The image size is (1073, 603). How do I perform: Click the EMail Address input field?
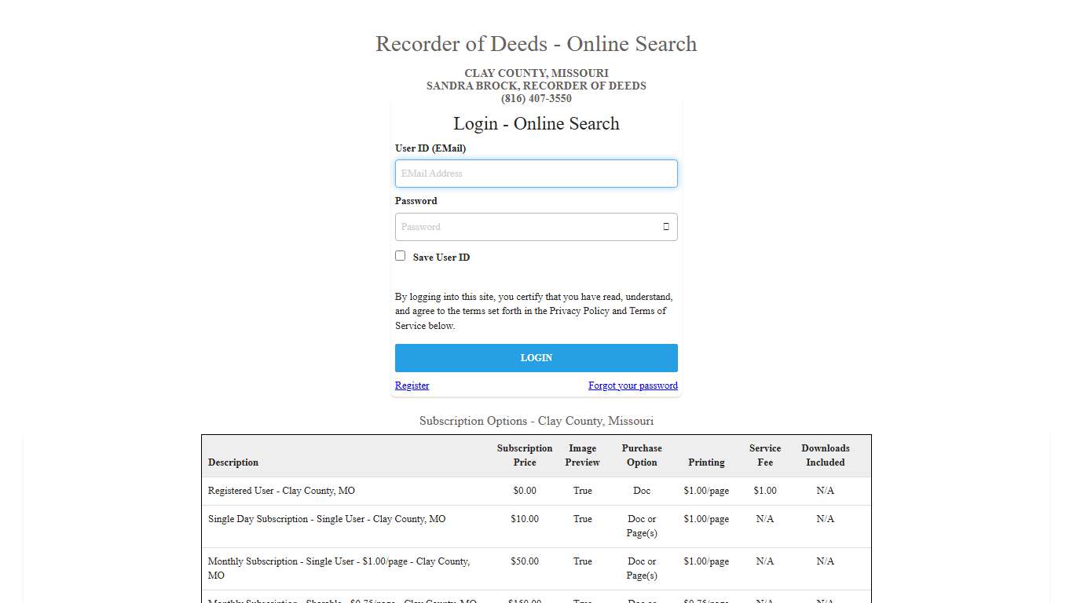(536, 174)
